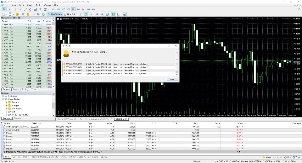Select the standard cursor arrow tool
This screenshot has height=163, width=302.
tap(4, 9)
